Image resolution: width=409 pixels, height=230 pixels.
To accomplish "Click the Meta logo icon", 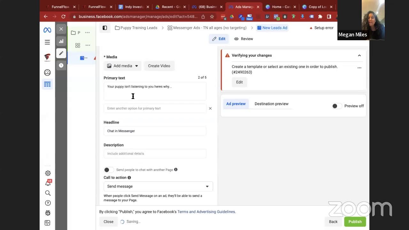I will pos(47,30).
